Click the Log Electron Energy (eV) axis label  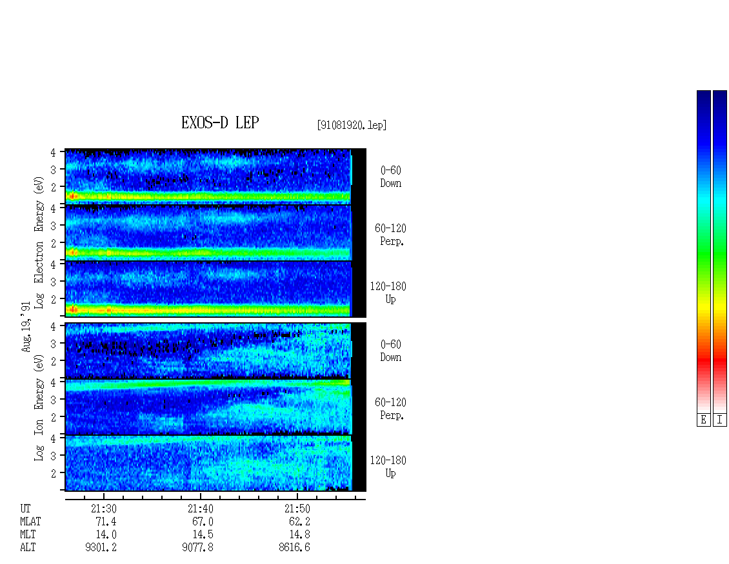coord(39,242)
